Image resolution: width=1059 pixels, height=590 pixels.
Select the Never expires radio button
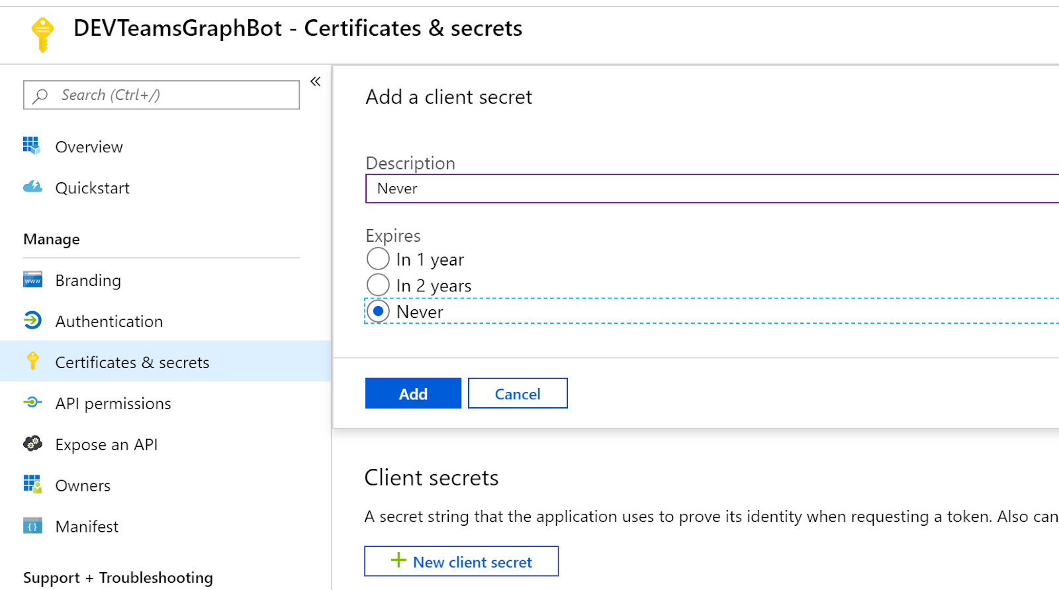coord(378,311)
